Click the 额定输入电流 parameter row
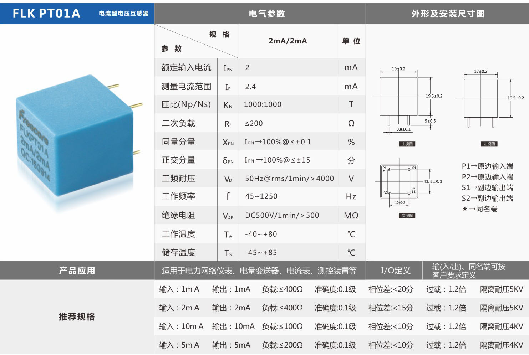 click(x=186, y=67)
